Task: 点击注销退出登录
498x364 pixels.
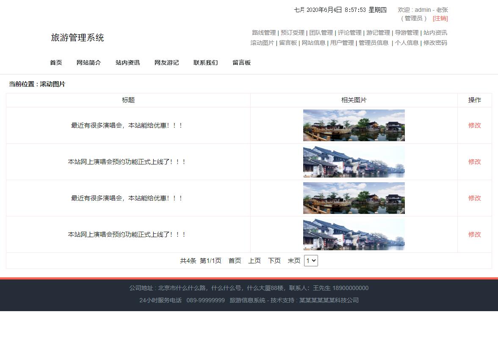Action: 440,18
